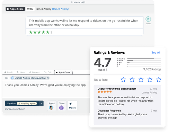Viewport: 169px width, 133px height.
Task: Switch to the Note tab
Action: pos(21,72)
